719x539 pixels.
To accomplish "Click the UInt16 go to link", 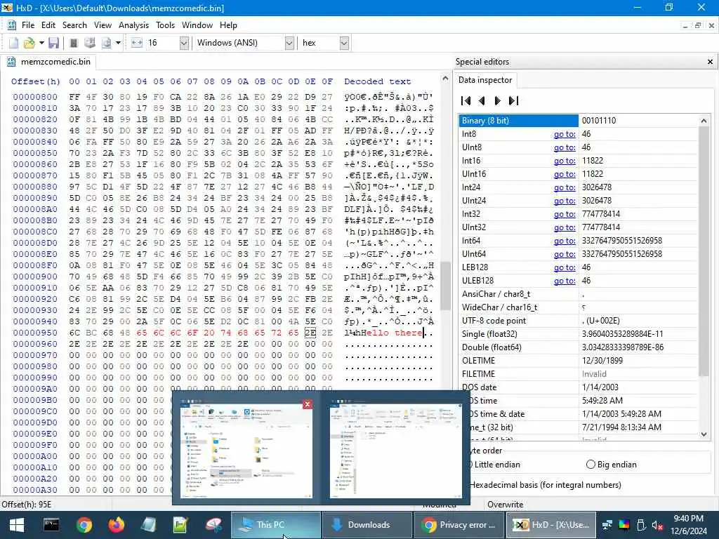I will pos(565,174).
